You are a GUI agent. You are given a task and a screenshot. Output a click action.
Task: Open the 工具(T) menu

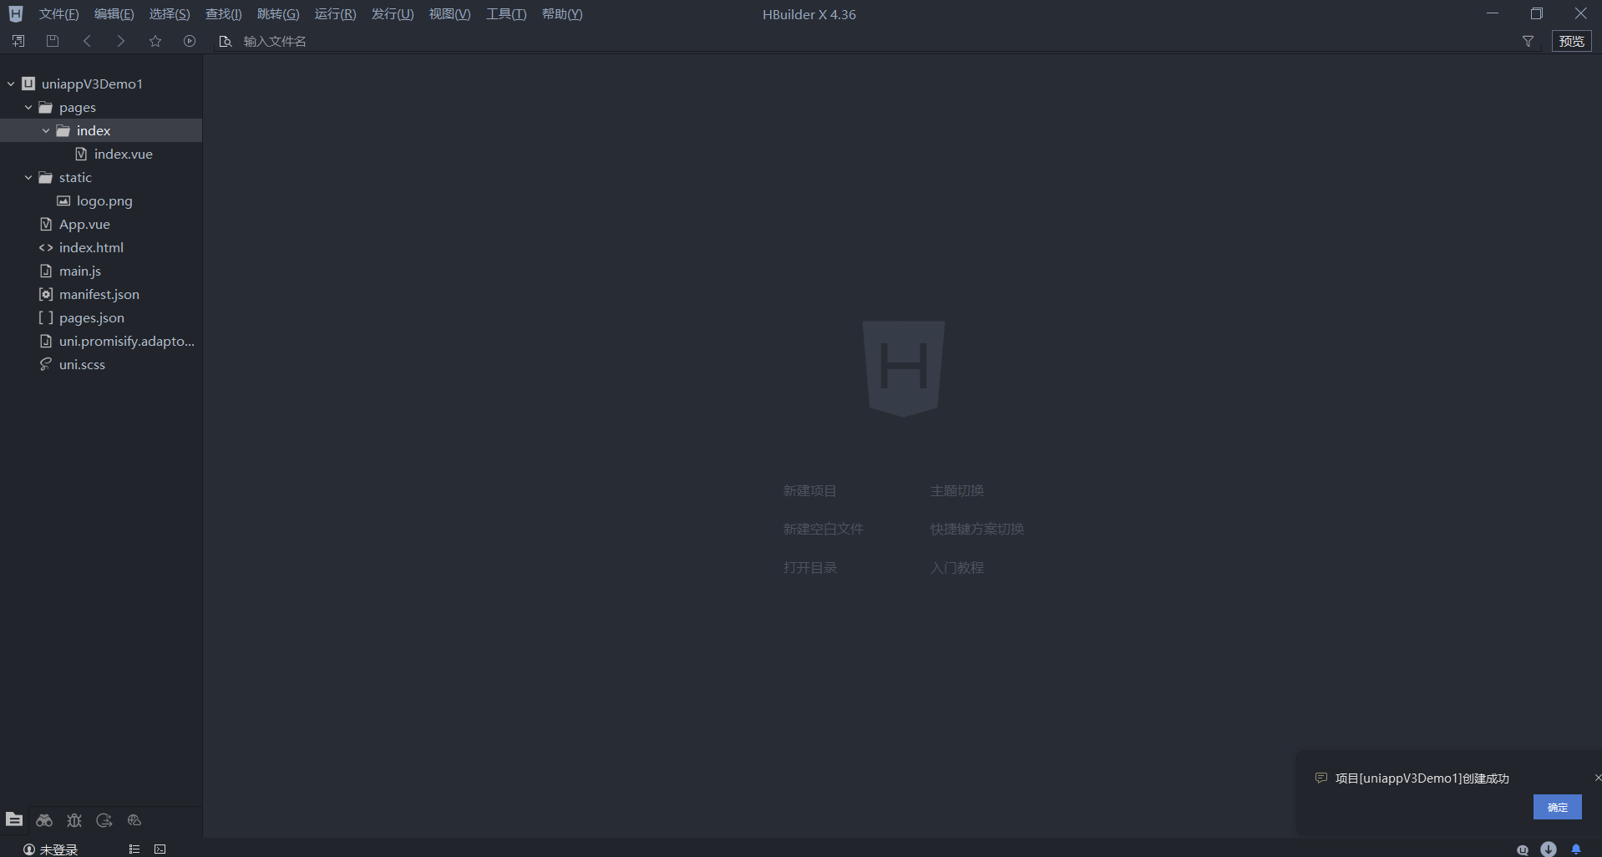506,14
